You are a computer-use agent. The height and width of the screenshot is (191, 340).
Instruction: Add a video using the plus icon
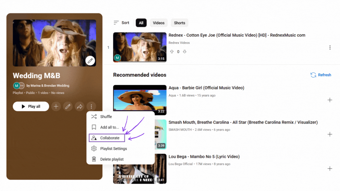(x=56, y=106)
